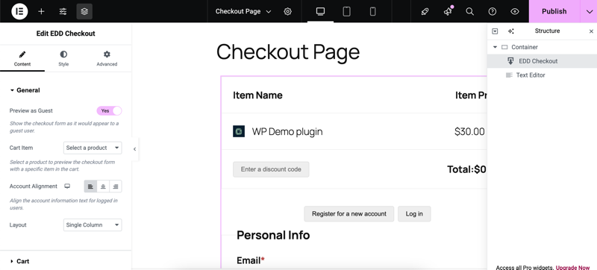Image resolution: width=597 pixels, height=270 pixels.
Task: Click Enter a discount code field
Action: click(x=271, y=169)
